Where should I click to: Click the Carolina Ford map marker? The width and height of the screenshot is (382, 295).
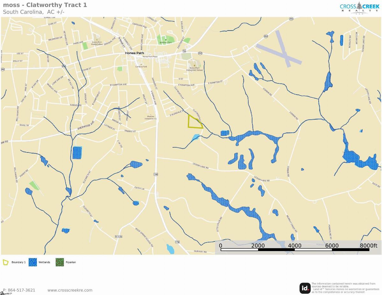tap(141, 64)
